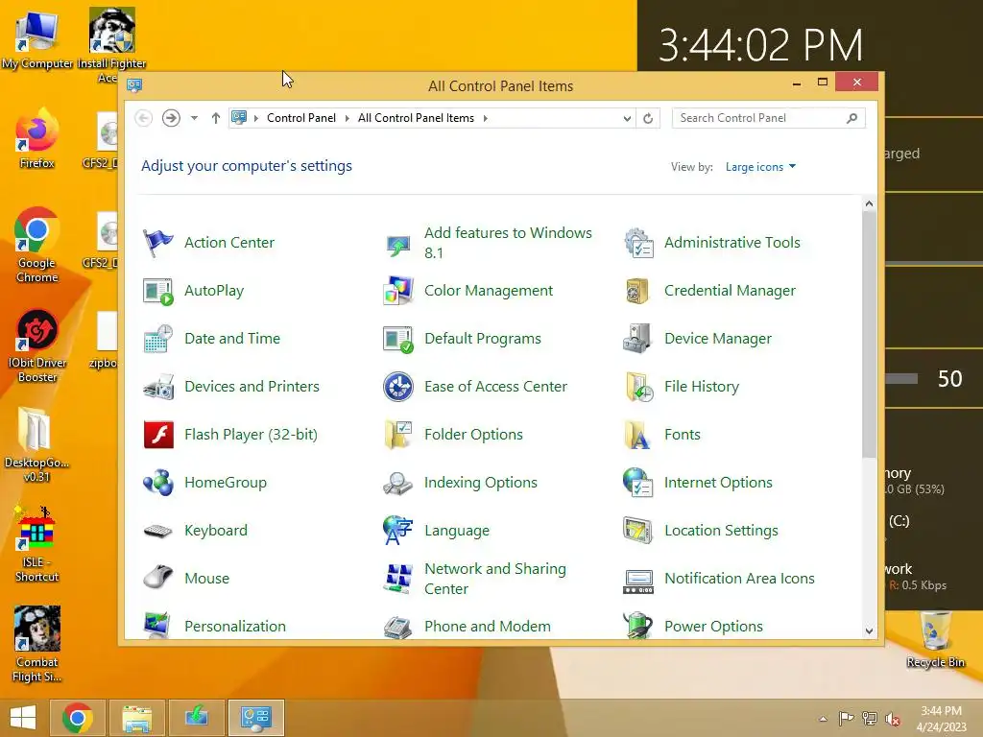Click the Credential Manager safe icon
This screenshot has width=983, height=737.
[x=638, y=291]
